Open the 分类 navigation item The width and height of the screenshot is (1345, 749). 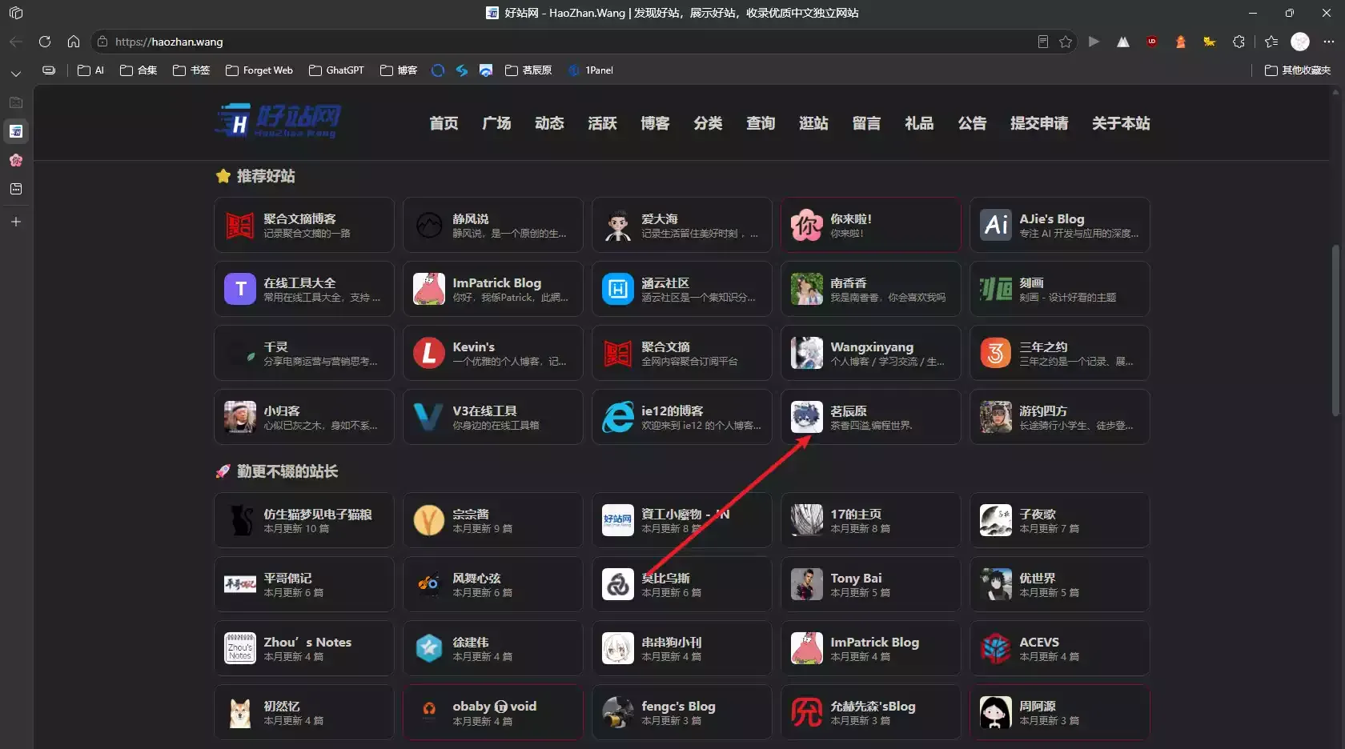pos(708,123)
